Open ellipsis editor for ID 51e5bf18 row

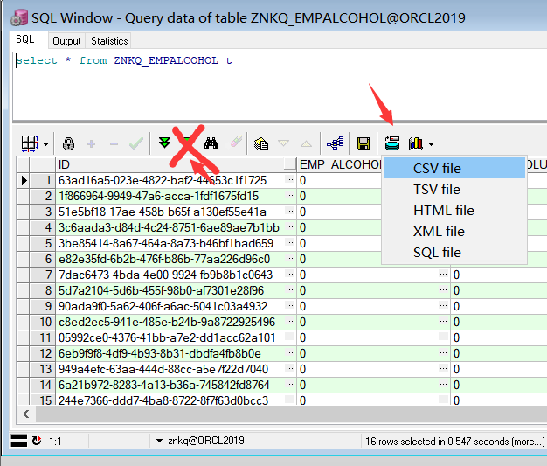click(x=289, y=212)
